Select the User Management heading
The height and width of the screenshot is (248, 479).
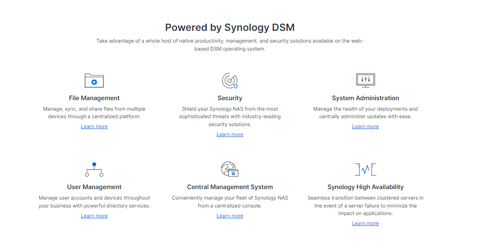click(94, 187)
